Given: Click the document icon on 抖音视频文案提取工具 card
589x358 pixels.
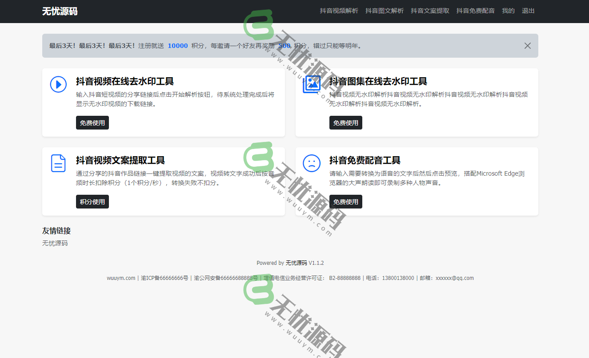Looking at the screenshot, I should click(58, 163).
